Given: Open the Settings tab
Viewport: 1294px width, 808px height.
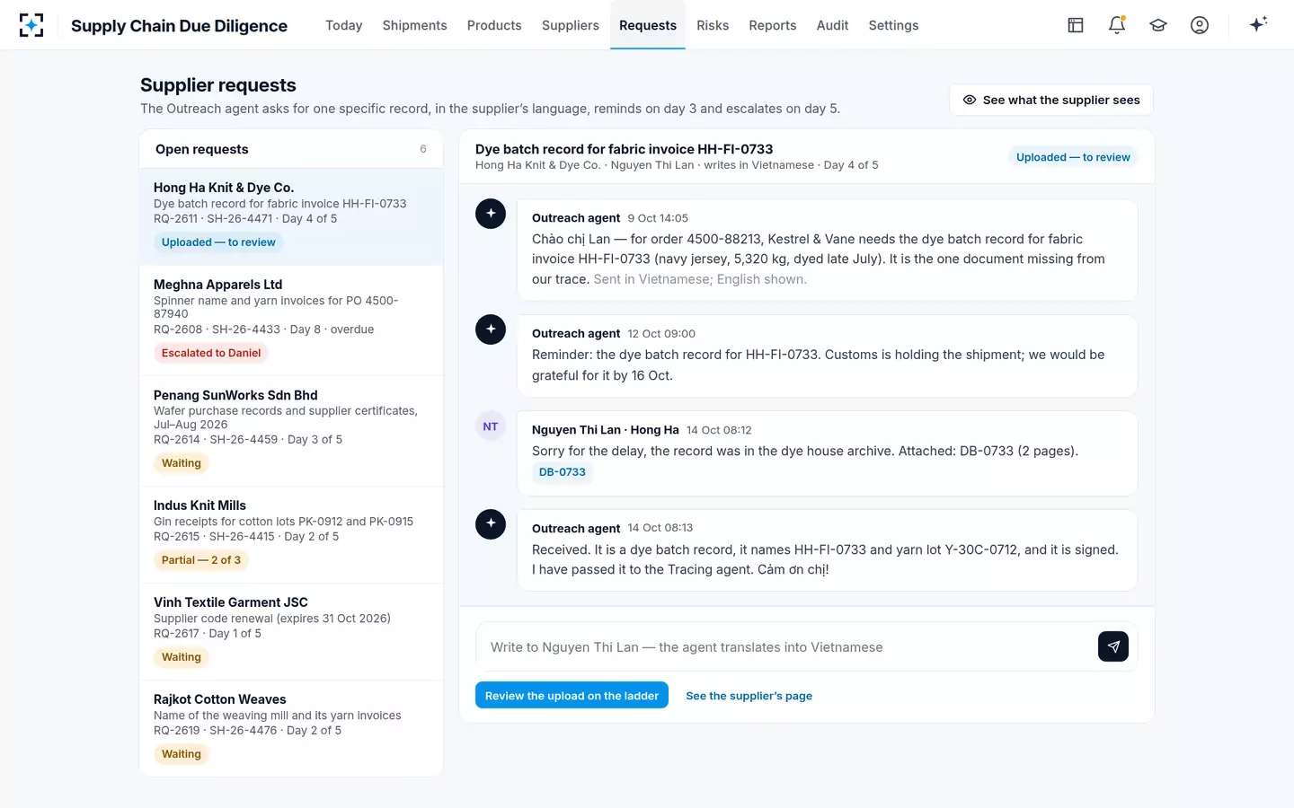Looking at the screenshot, I should (893, 25).
